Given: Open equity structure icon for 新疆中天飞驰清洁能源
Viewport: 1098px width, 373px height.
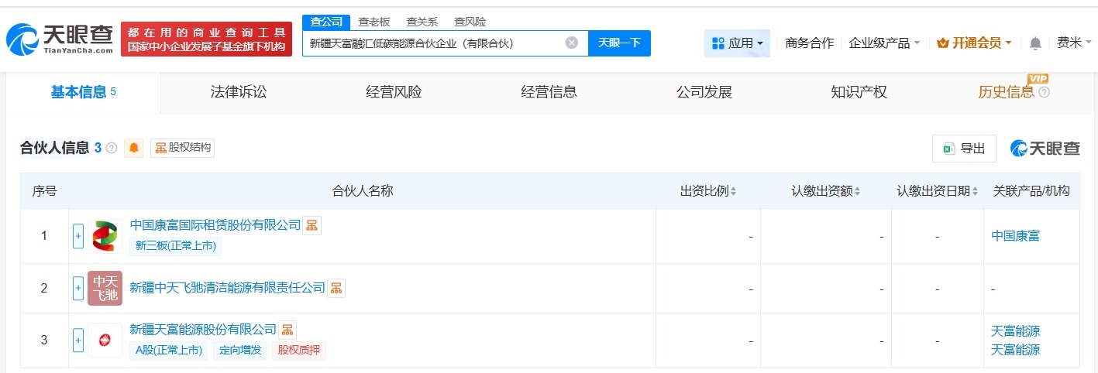Looking at the screenshot, I should click(x=336, y=288).
